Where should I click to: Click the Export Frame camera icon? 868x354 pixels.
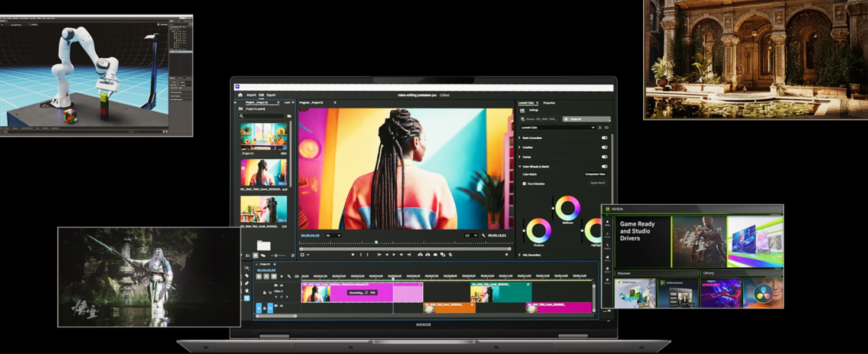[435, 255]
